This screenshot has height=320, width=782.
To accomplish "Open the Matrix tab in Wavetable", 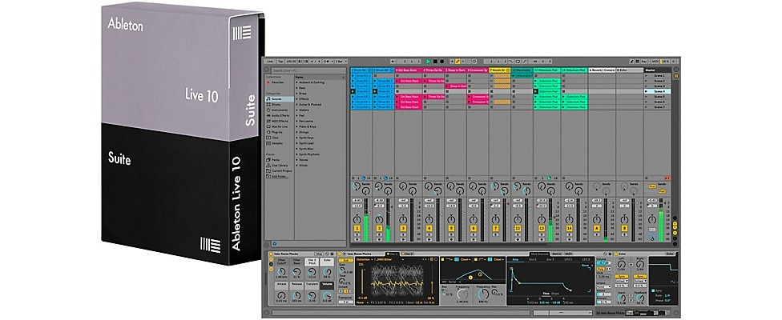I will tap(557, 254).
